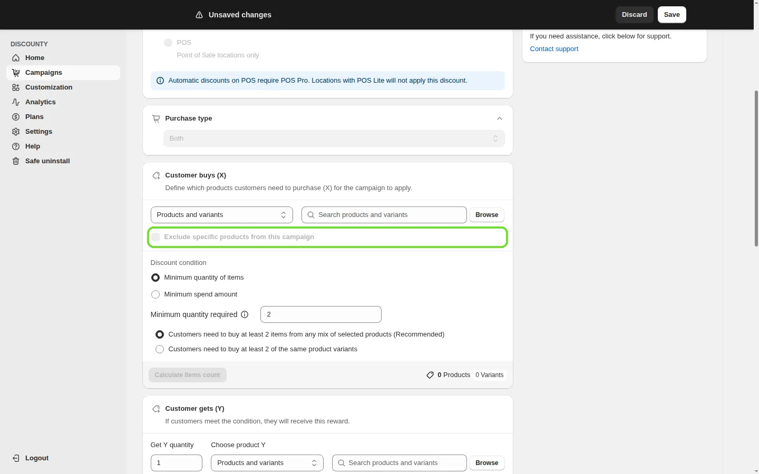Click info icon beside Minimum quantity required
The height and width of the screenshot is (474, 759).
(245, 314)
